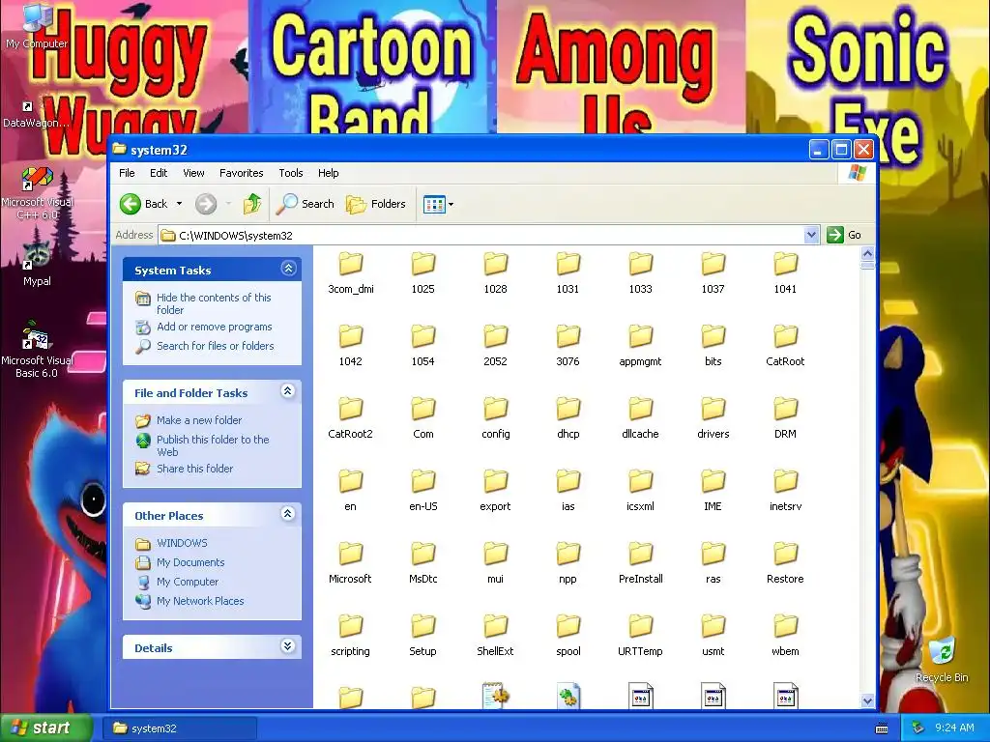Viewport: 990px width, 742px height.
Task: Collapse the System Tasks panel
Action: [x=288, y=269]
